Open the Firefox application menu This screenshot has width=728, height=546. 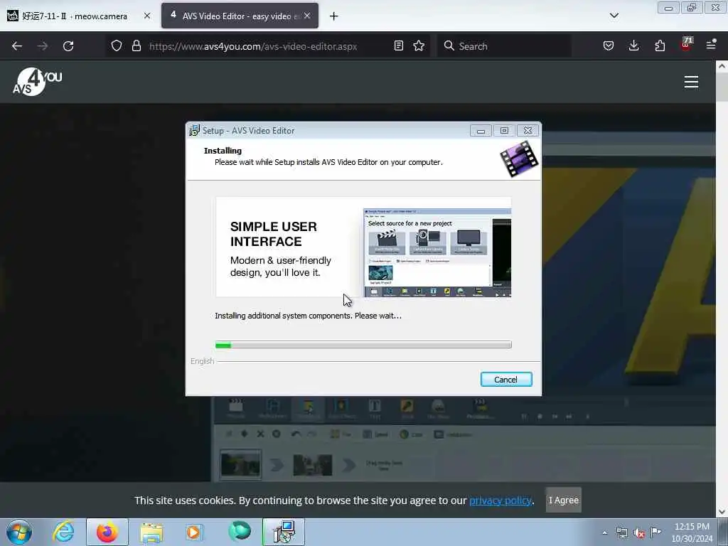pyautogui.click(x=711, y=45)
